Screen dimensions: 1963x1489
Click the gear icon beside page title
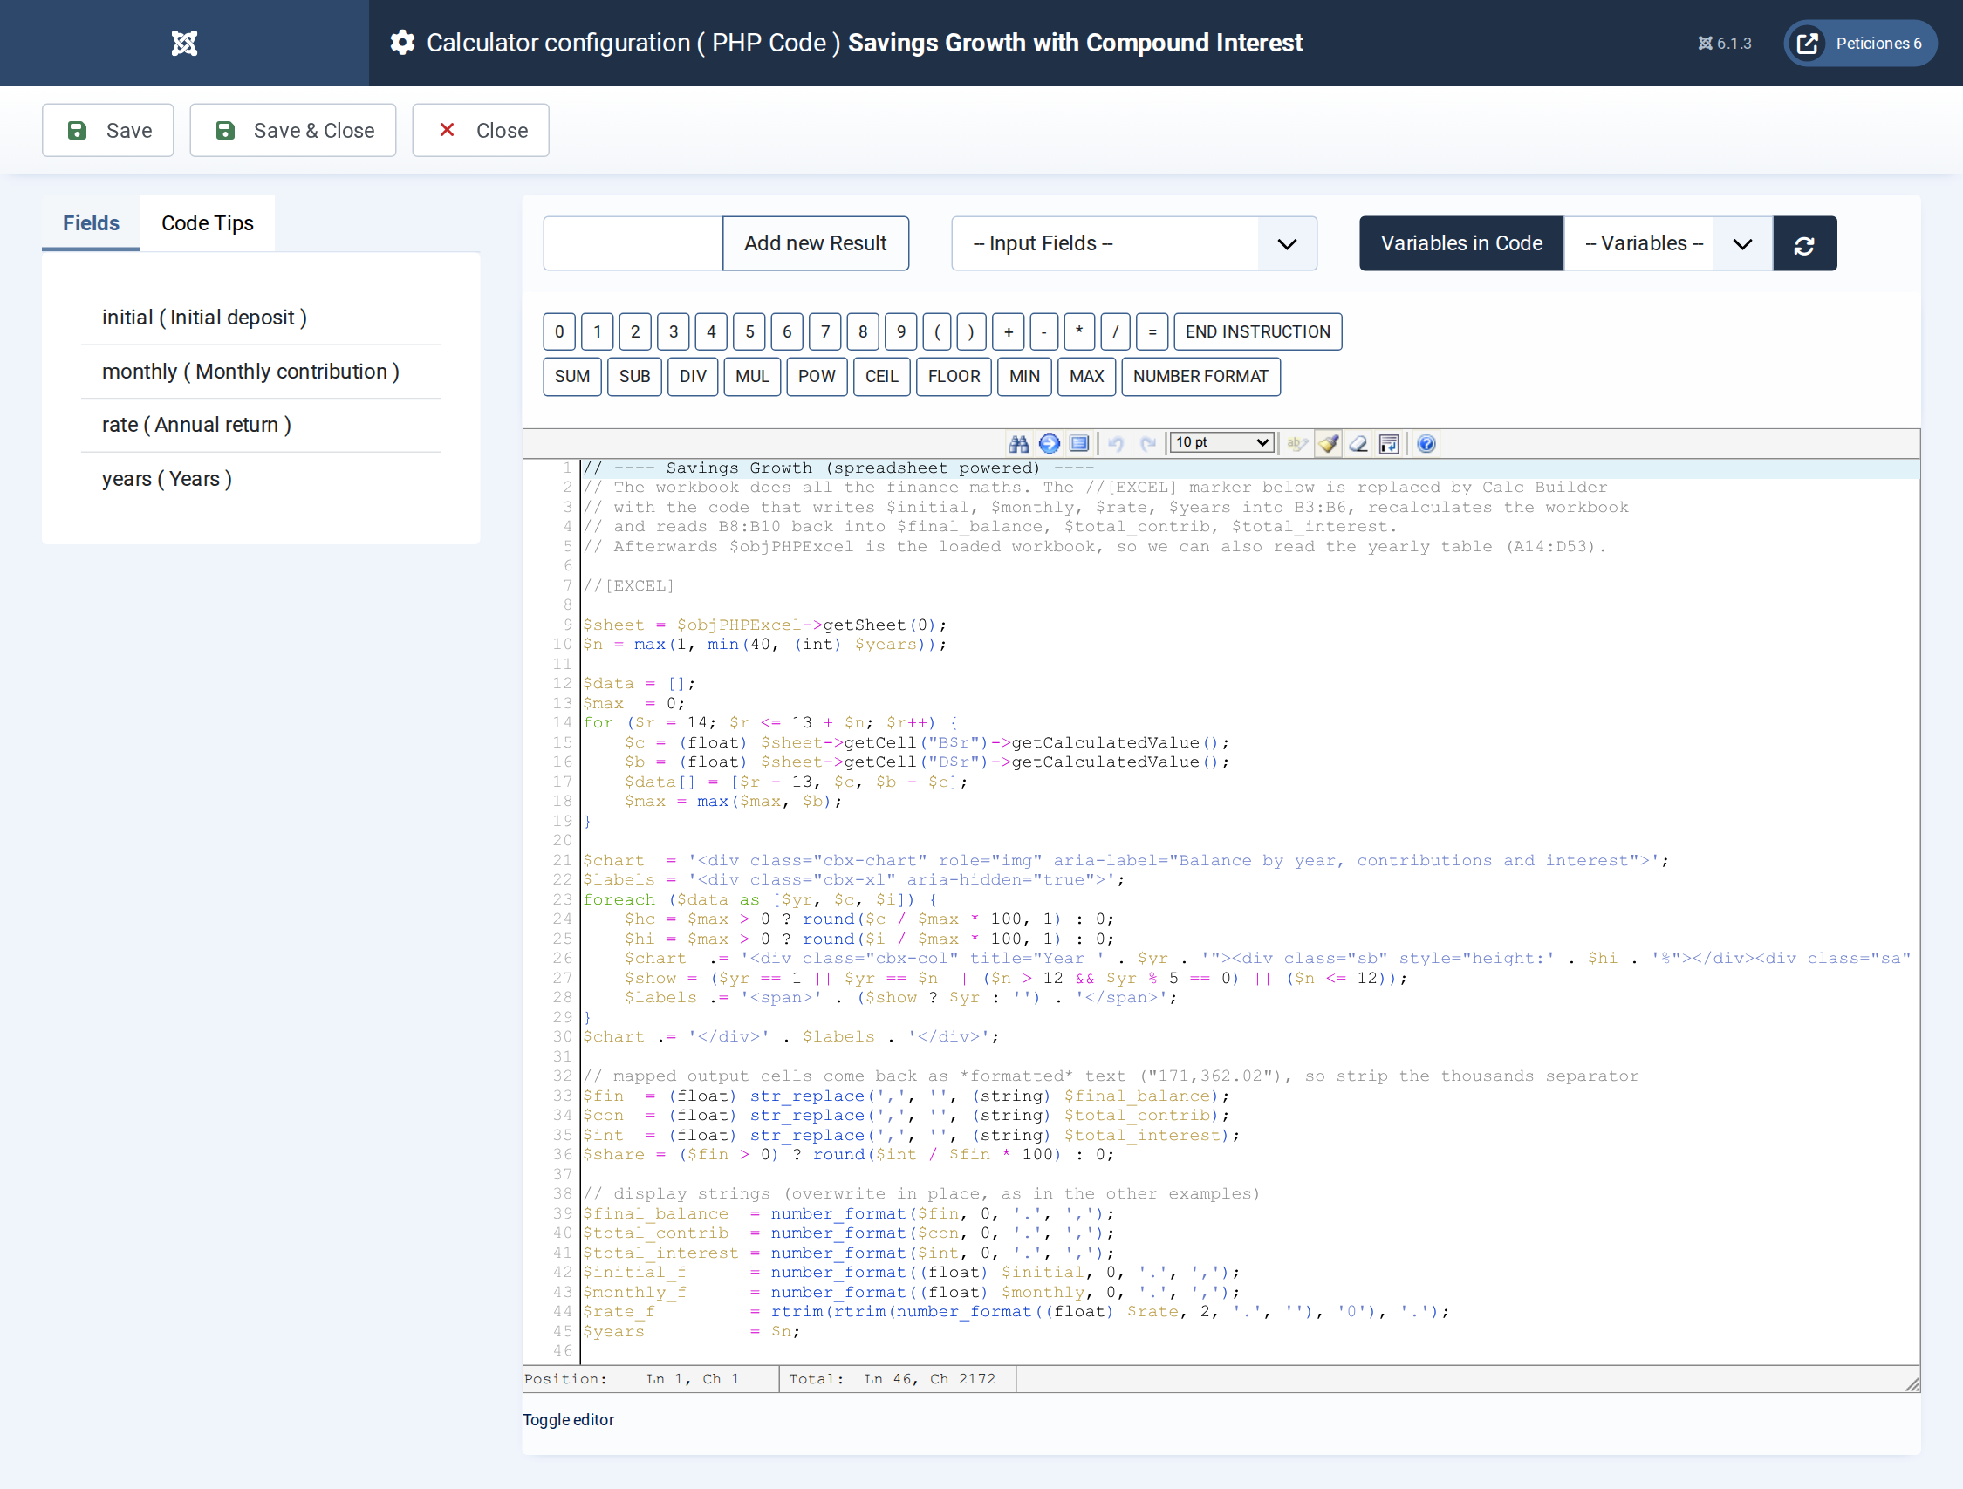[403, 43]
